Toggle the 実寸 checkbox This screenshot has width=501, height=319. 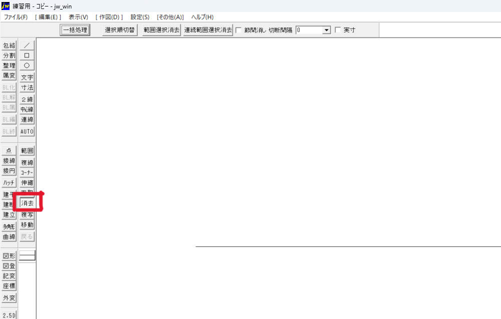338,30
